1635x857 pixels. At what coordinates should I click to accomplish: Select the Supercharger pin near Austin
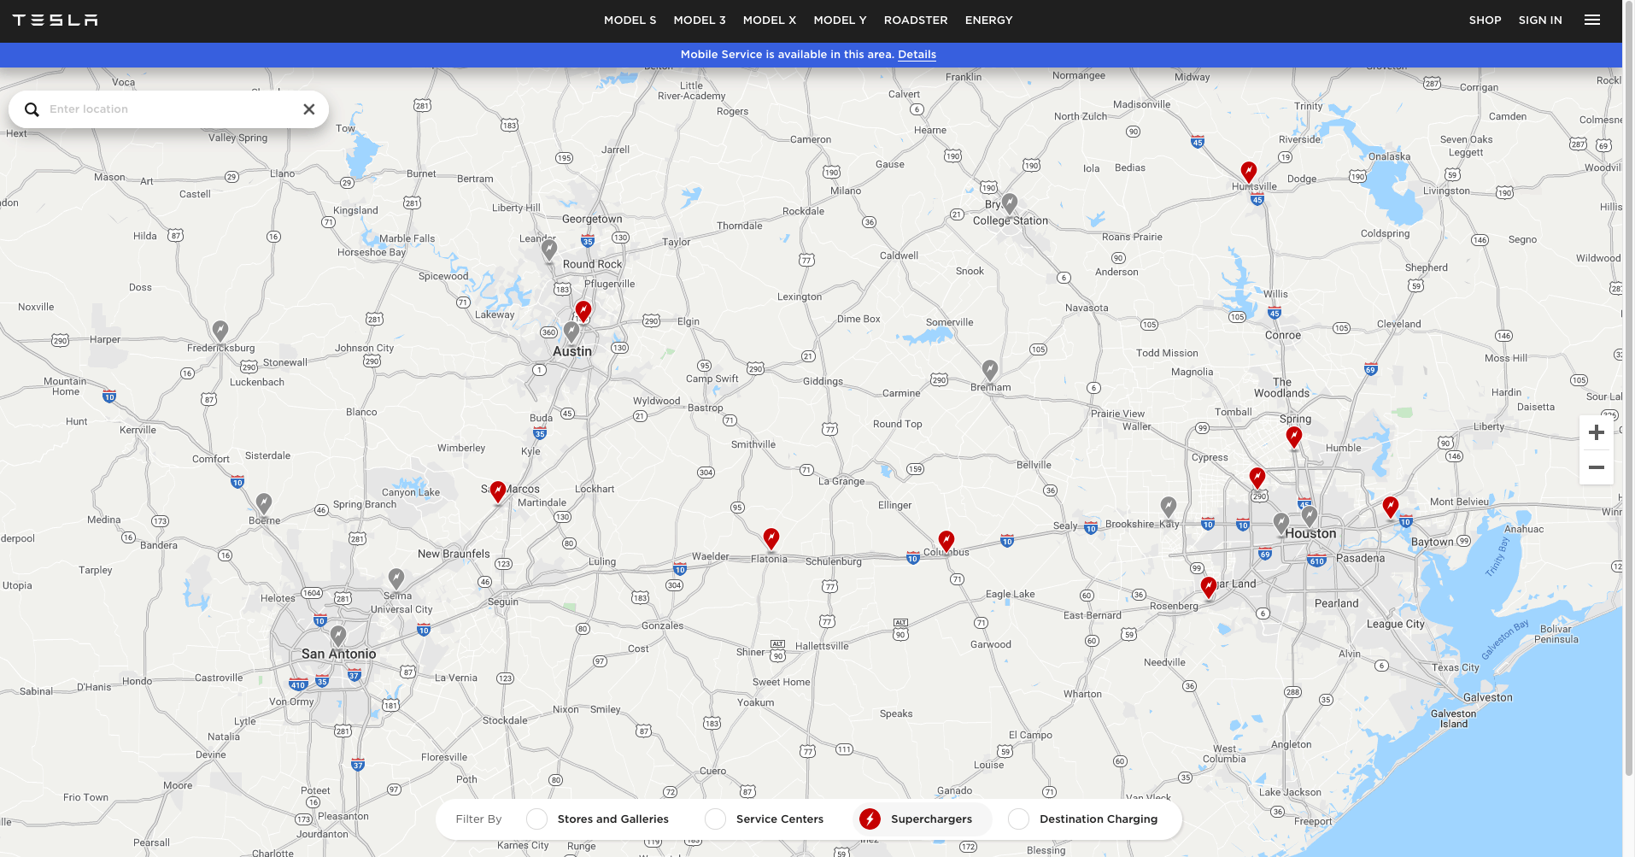pos(583,311)
